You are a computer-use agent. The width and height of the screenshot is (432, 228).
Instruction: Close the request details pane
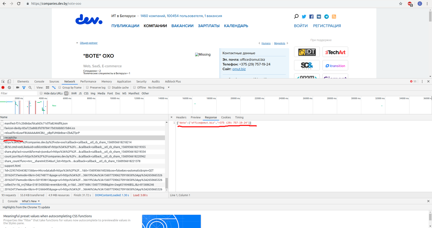[171, 117]
